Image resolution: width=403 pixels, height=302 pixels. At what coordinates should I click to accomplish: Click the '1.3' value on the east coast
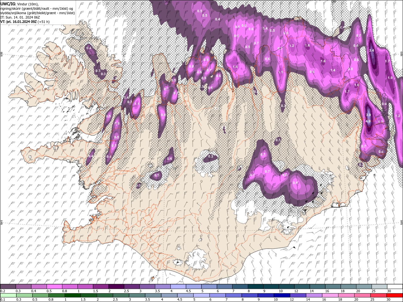pos(381,122)
